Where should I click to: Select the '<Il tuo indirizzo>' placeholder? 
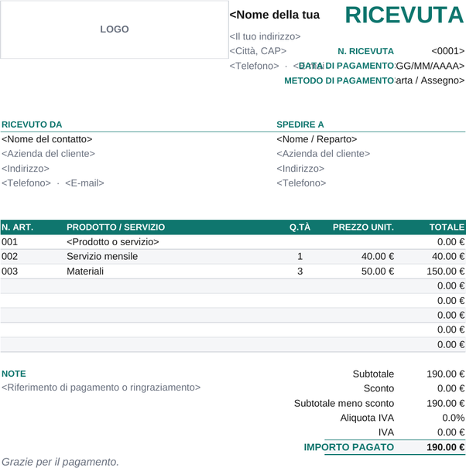point(265,36)
